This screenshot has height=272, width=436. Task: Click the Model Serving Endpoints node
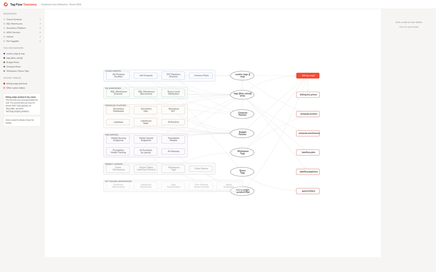[118, 139]
